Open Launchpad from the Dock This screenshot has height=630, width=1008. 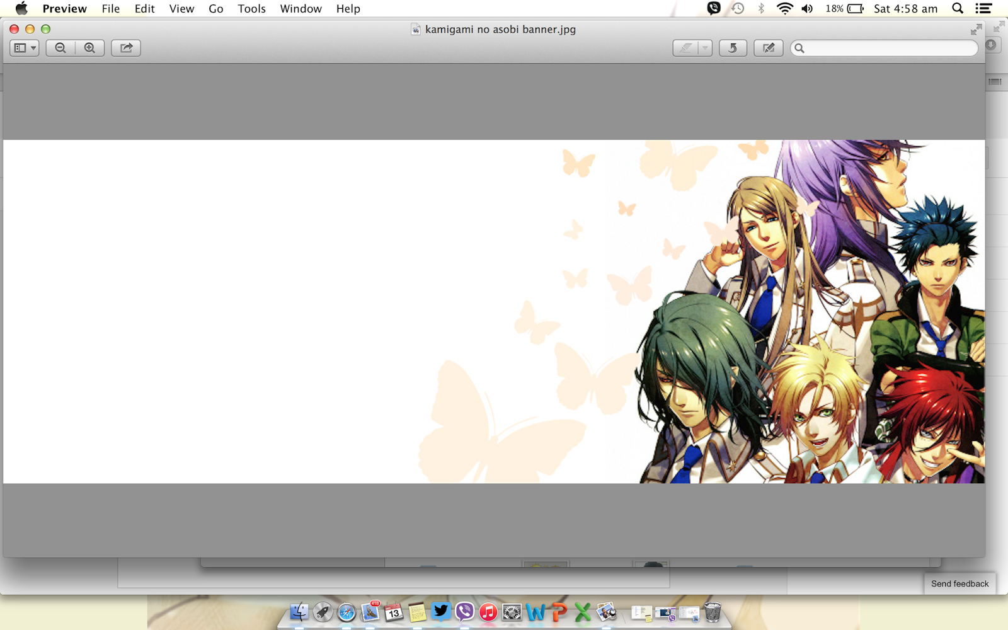click(x=323, y=612)
